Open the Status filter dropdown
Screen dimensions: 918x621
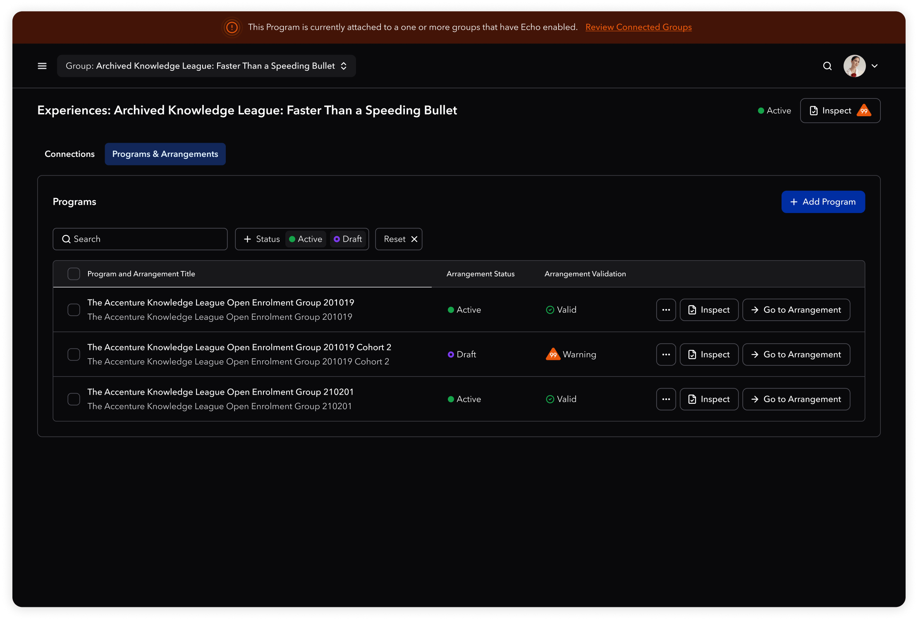click(x=262, y=239)
